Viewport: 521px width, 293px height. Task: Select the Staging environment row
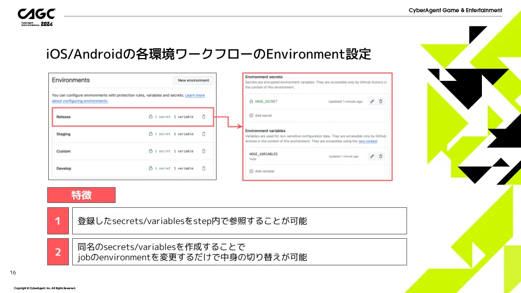tap(63, 134)
